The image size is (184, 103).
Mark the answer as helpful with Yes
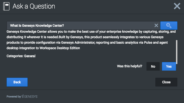(169, 66)
